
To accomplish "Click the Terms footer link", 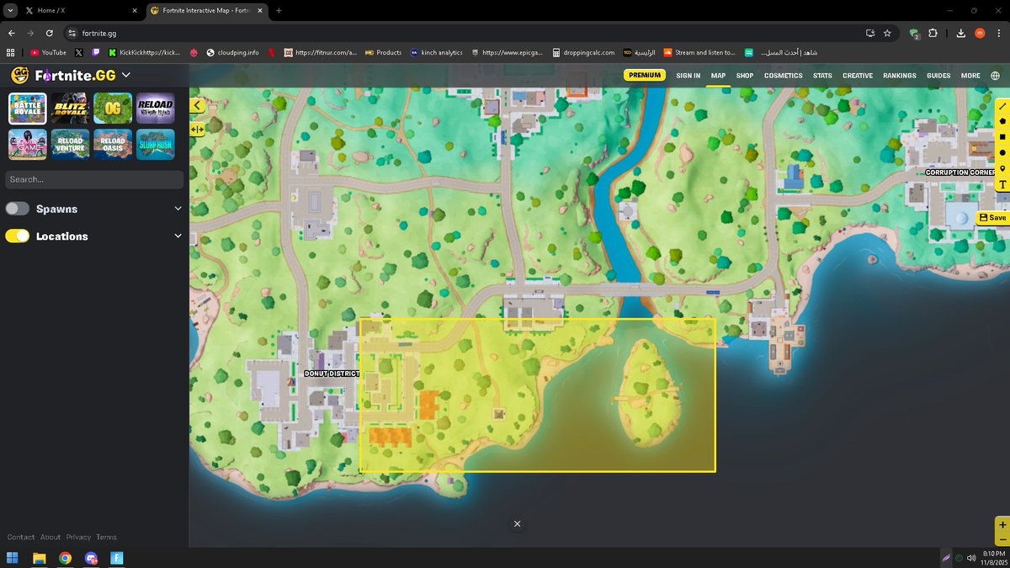I will [x=106, y=537].
